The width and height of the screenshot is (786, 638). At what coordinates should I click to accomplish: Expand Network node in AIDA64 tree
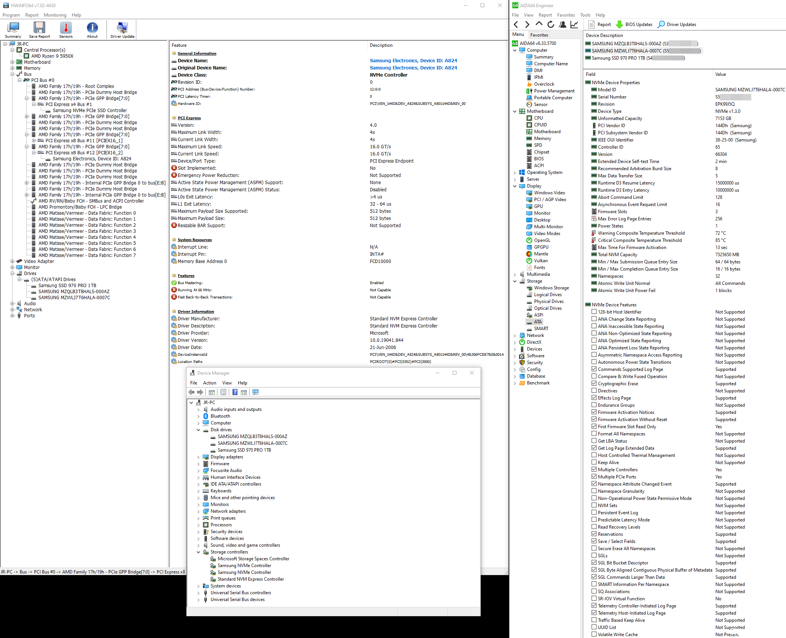pyautogui.click(x=515, y=335)
